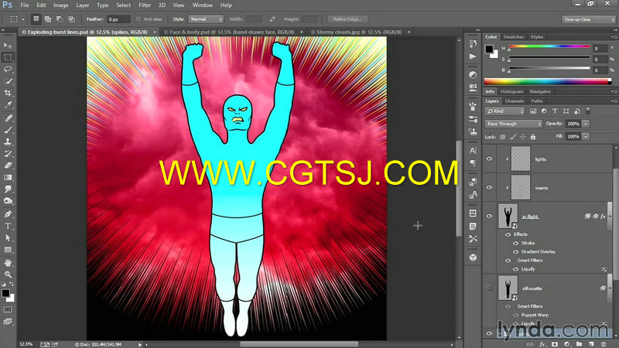Open the Character panel icon
The image size is (619, 348).
473,150
